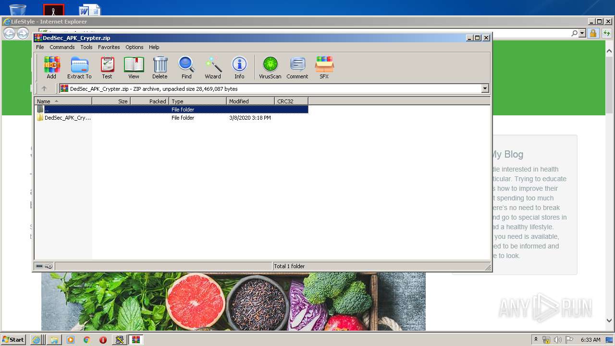The height and width of the screenshot is (346, 615).
Task: Click the Action Center flag icon
Action: [569, 340]
